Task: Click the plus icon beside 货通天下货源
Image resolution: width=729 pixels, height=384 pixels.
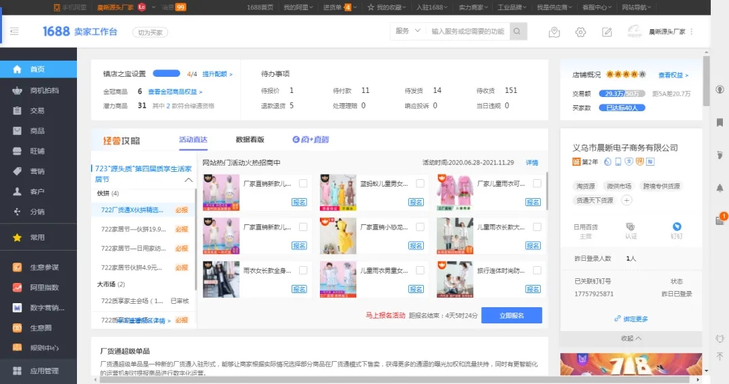Action: pos(626,200)
